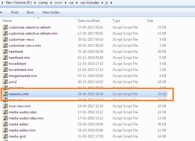195x141 pixels.
Task: Click the hoverIntent.min script file icon
Action: 5,69
